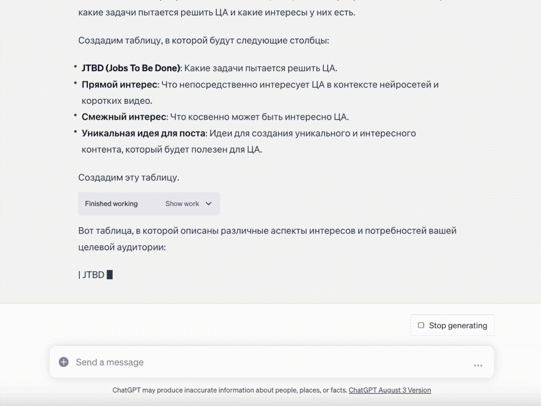Click the line какие задачи пытается решить ЦА
The image size is (541, 406).
point(216,12)
